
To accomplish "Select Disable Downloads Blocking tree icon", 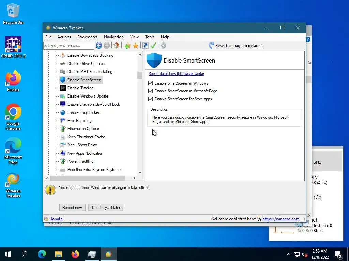I will (63, 55).
